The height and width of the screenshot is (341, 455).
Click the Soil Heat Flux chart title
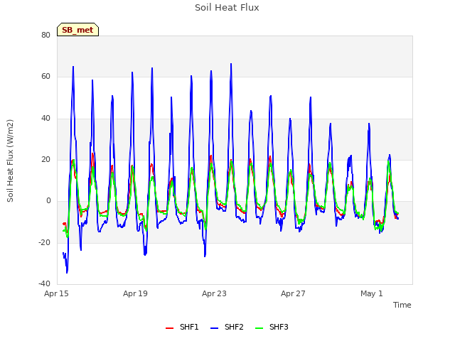[227, 8]
